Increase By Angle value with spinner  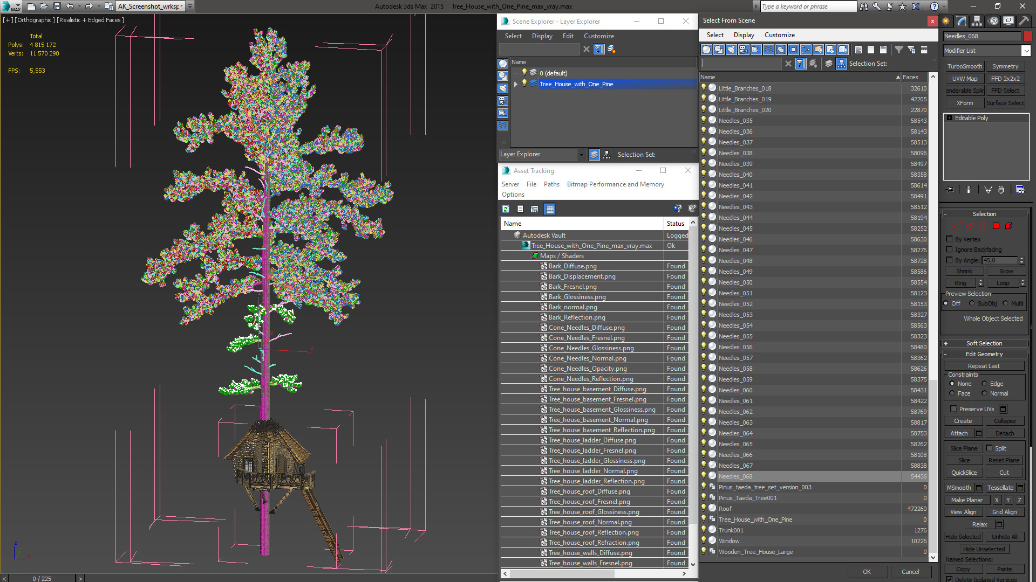point(1021,259)
